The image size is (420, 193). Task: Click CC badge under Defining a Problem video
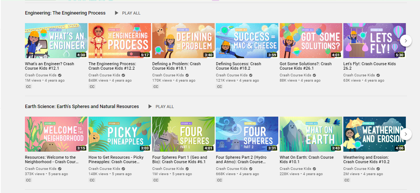tap(156, 87)
